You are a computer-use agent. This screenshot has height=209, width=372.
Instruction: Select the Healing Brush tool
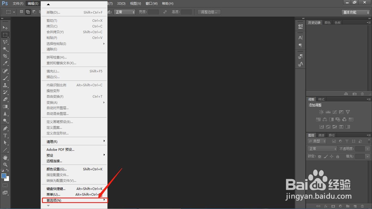coord(5,71)
